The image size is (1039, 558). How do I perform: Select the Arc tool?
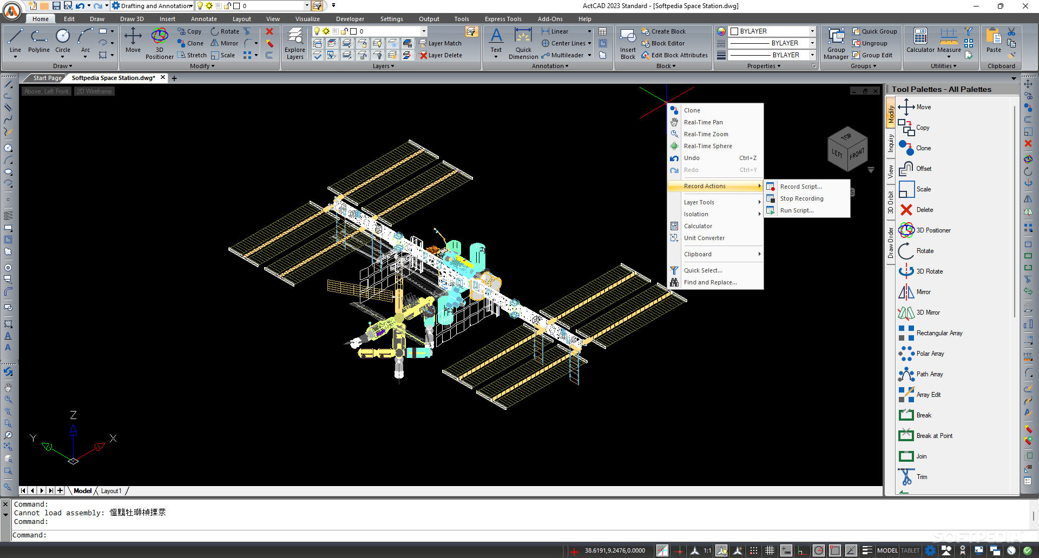tap(86, 41)
